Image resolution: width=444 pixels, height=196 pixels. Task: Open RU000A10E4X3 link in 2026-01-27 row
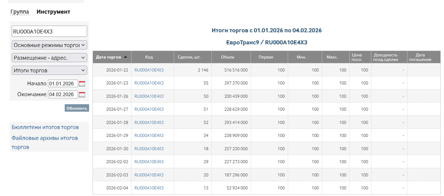tap(149, 109)
